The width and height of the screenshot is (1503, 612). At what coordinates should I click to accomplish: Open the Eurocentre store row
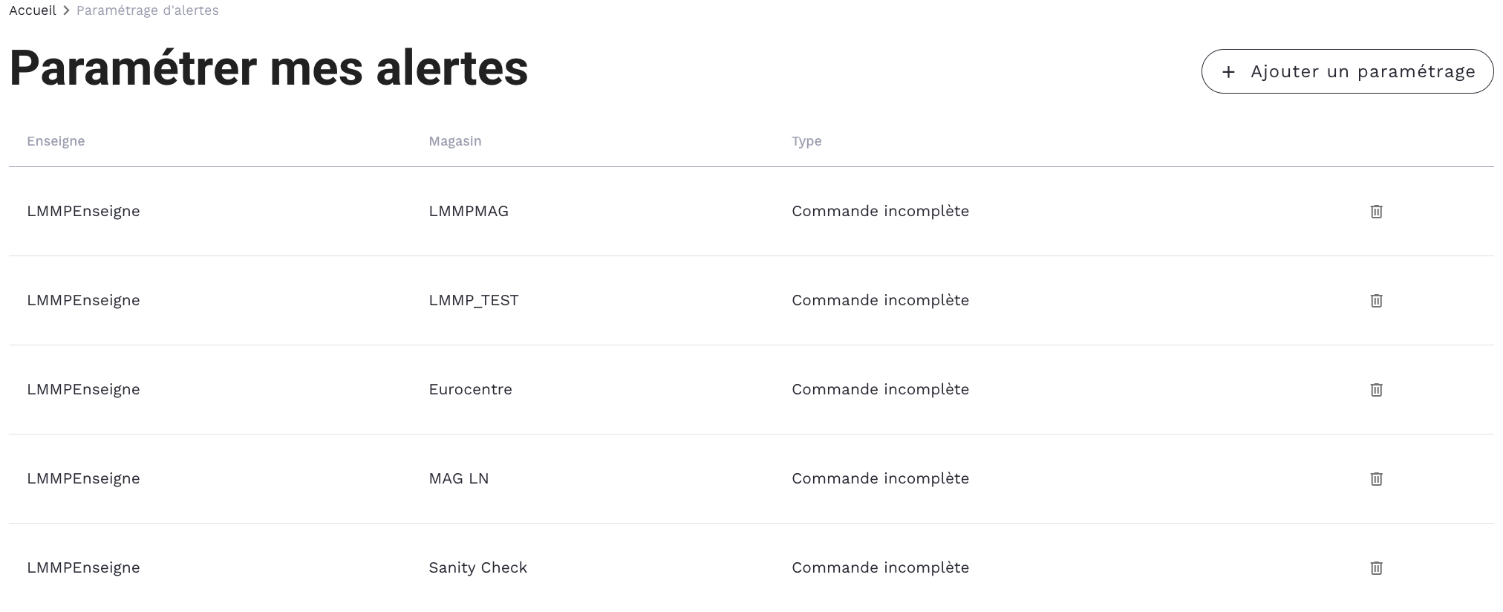click(470, 389)
